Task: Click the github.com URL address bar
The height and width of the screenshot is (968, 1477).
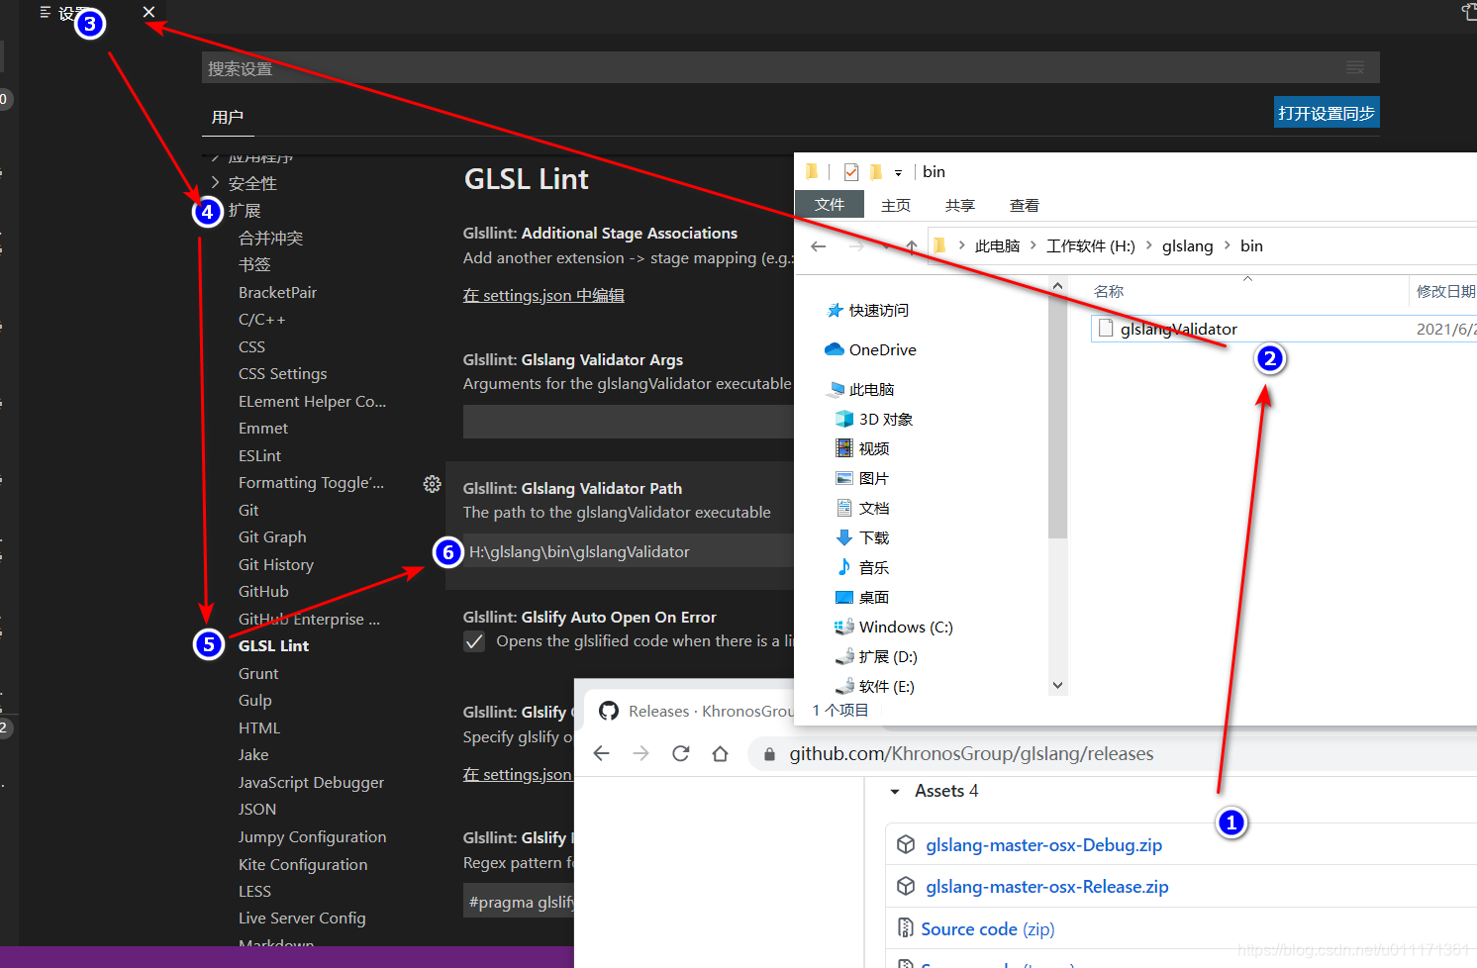Action: [x=1114, y=754]
